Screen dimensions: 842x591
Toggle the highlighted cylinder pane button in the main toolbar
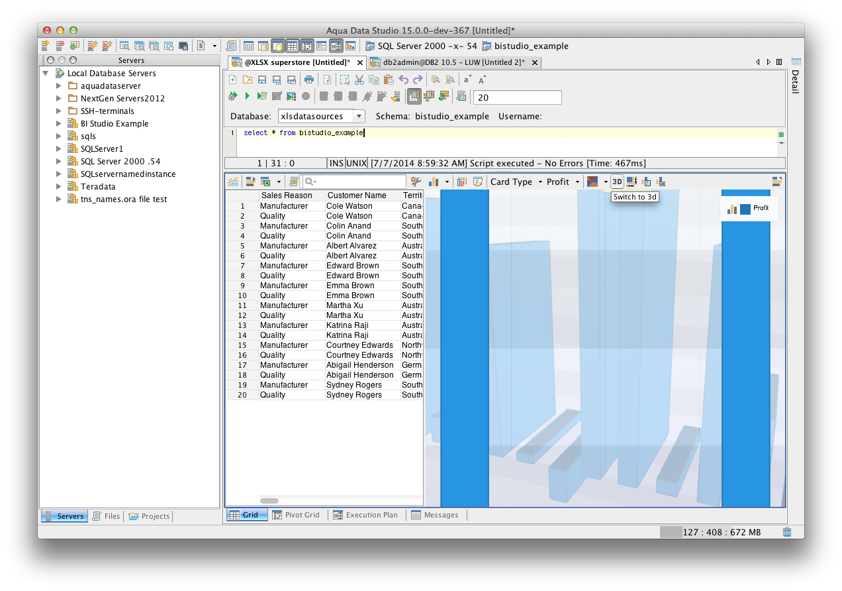pos(277,46)
